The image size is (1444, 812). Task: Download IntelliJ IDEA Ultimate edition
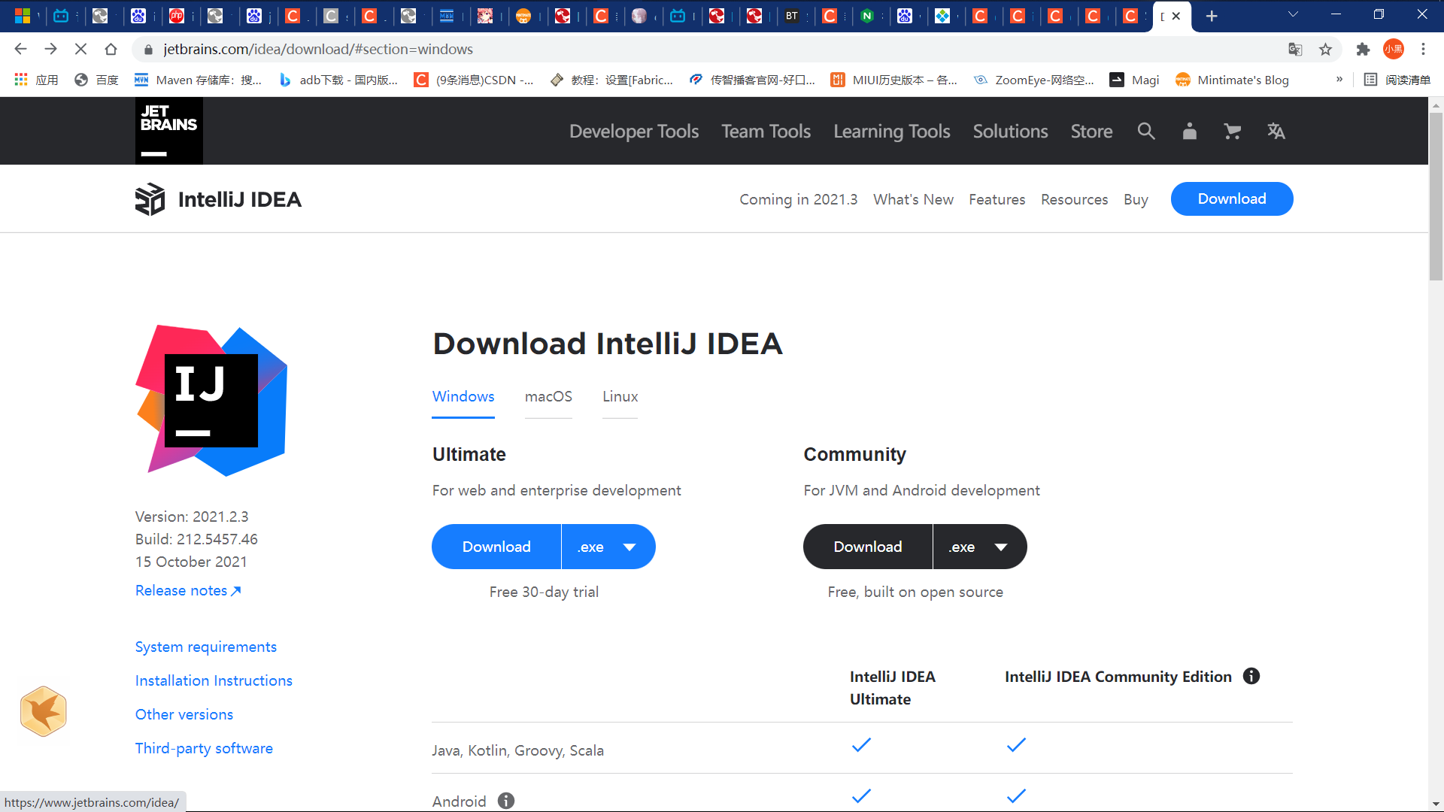(x=496, y=547)
